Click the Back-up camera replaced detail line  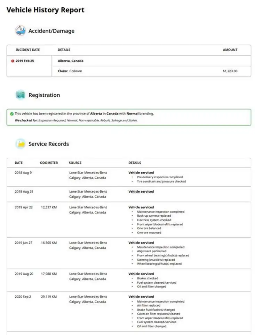[x=154, y=216]
